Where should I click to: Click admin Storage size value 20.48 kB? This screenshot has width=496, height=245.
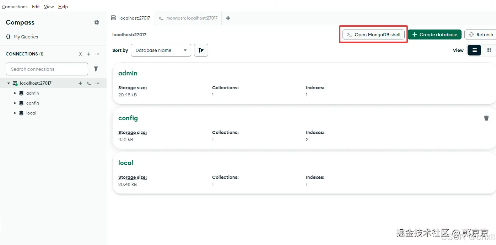tap(128, 95)
